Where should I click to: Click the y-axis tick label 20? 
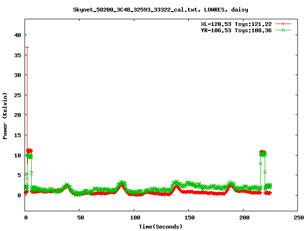[x=17, y=115]
